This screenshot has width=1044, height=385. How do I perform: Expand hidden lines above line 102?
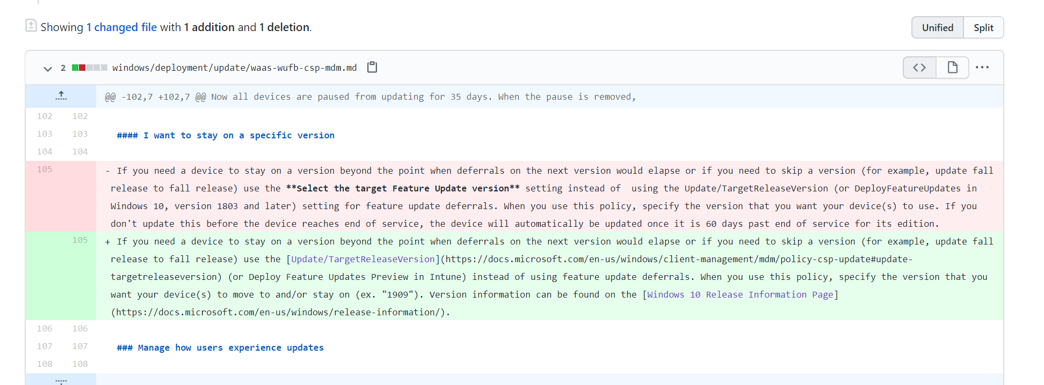point(61,97)
